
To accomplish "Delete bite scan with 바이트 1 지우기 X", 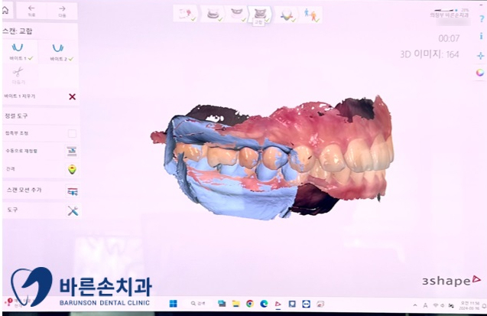I will point(72,96).
